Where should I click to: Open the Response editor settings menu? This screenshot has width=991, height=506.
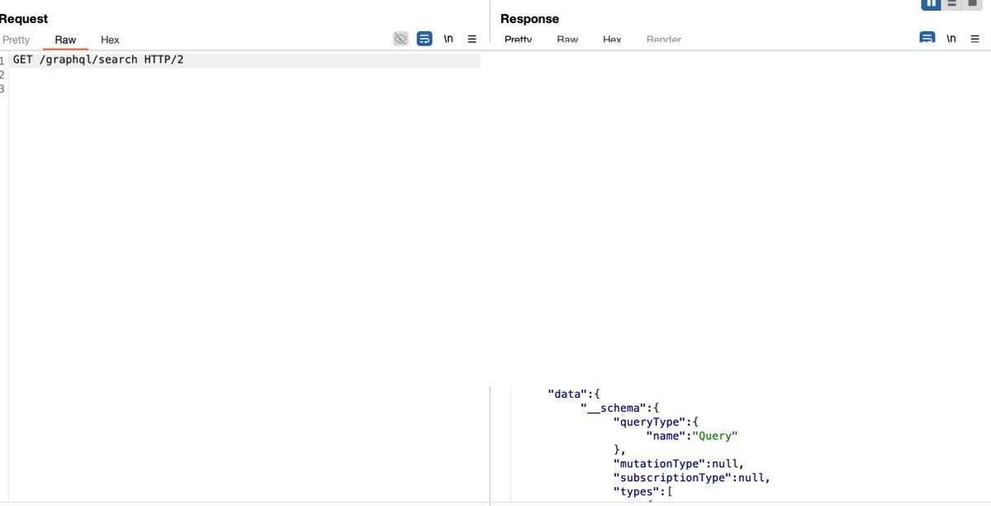pyautogui.click(x=974, y=38)
